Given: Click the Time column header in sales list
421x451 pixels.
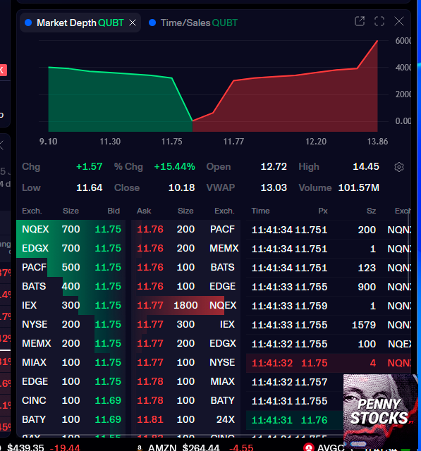Looking at the screenshot, I should pyautogui.click(x=260, y=211).
